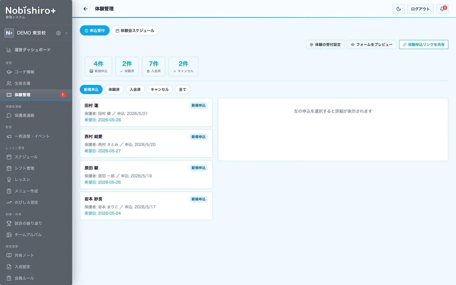Click the 2件 キャンセル stat card
Image resolution: width=456 pixels, height=285 pixels.
(183, 66)
